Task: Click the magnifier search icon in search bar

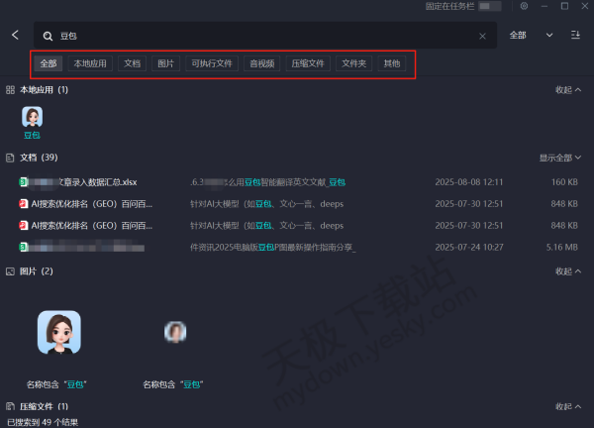Action: click(x=47, y=36)
